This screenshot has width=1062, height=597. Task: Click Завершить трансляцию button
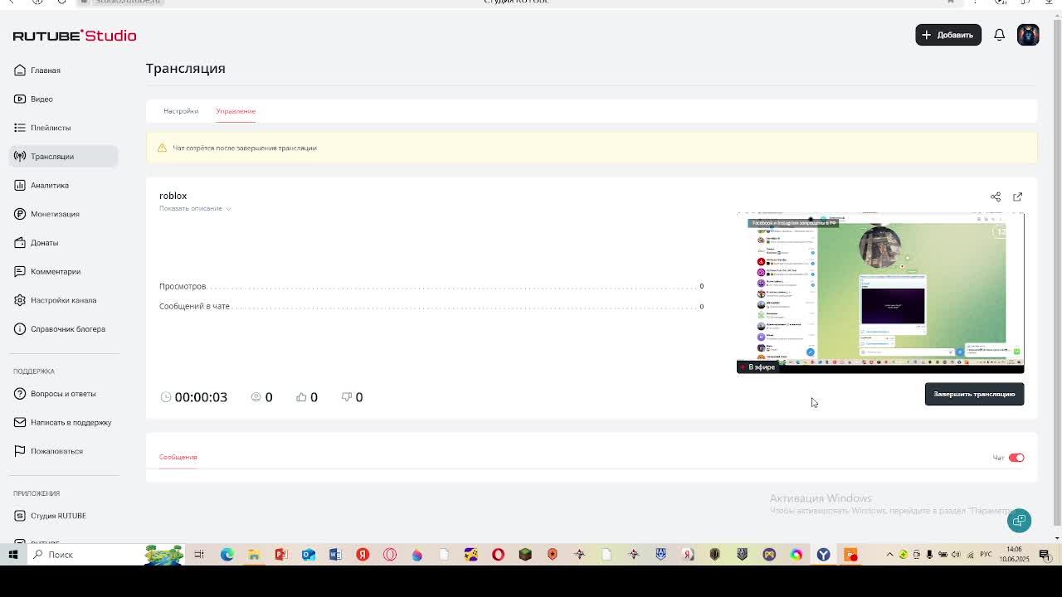pos(974,394)
